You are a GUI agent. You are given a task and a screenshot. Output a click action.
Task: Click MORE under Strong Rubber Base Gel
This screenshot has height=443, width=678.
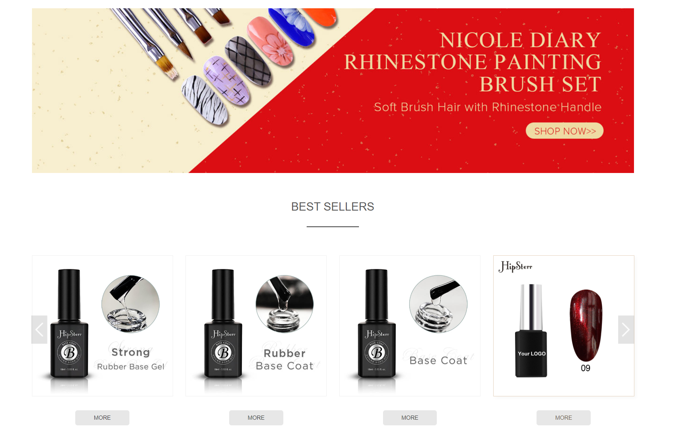coord(102,418)
